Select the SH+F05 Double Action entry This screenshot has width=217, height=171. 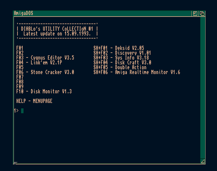pos(120,67)
